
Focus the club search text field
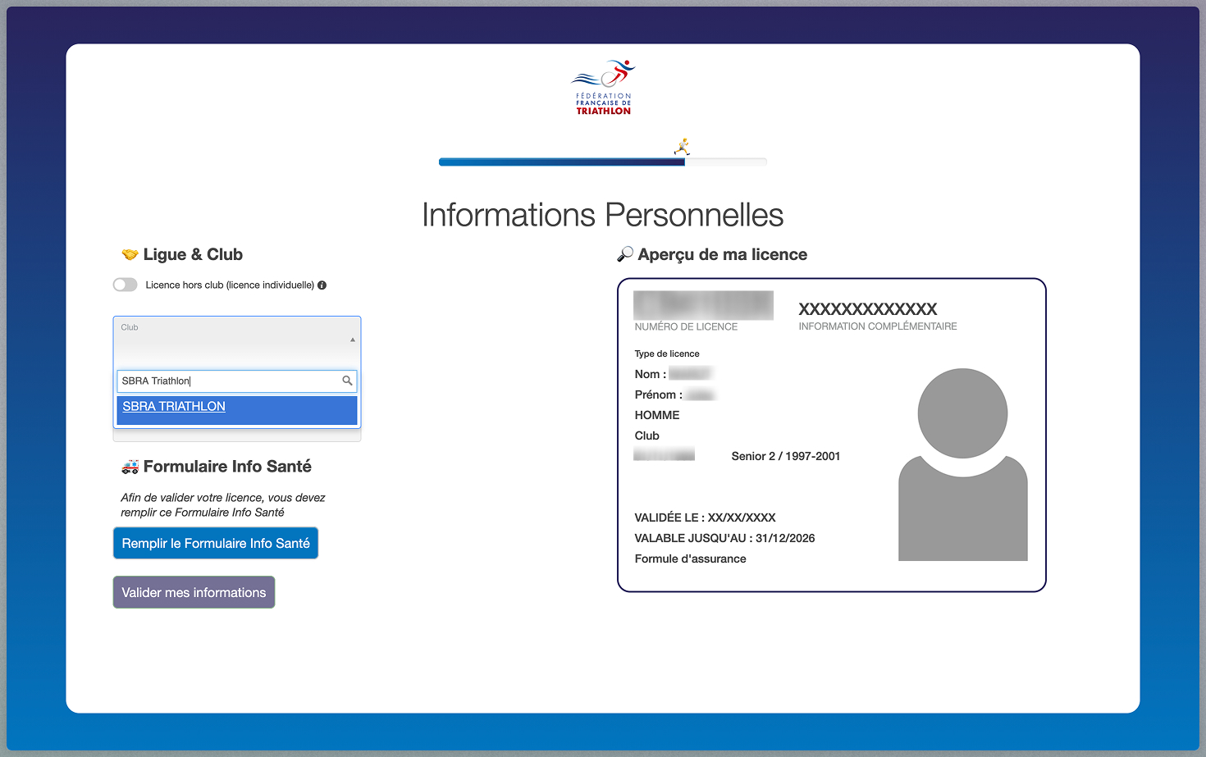click(x=228, y=381)
